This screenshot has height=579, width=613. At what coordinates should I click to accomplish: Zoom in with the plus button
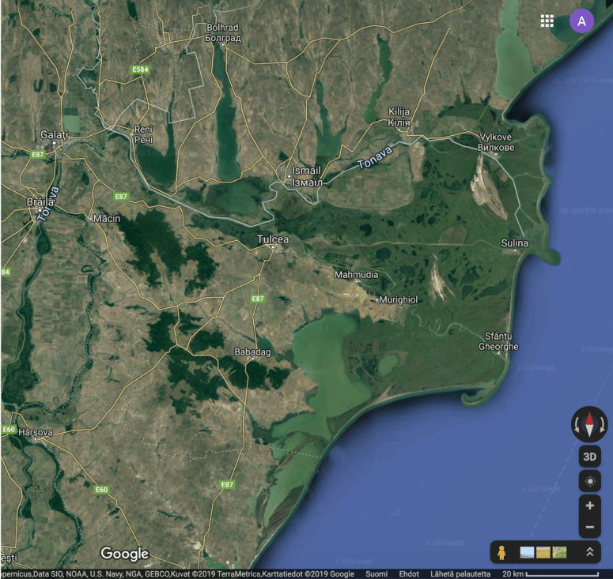[589, 506]
